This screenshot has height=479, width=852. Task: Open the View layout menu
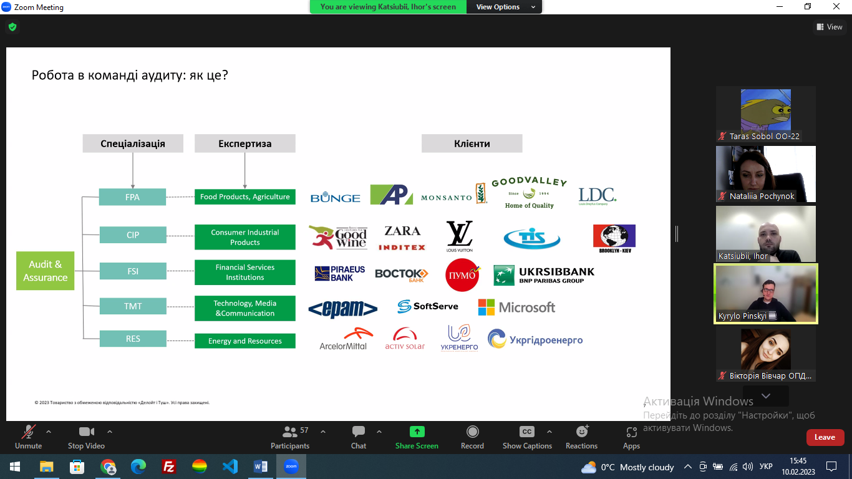tap(830, 27)
